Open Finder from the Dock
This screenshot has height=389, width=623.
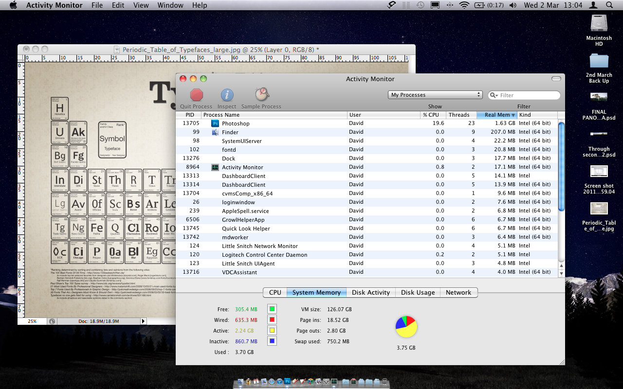tap(240, 382)
